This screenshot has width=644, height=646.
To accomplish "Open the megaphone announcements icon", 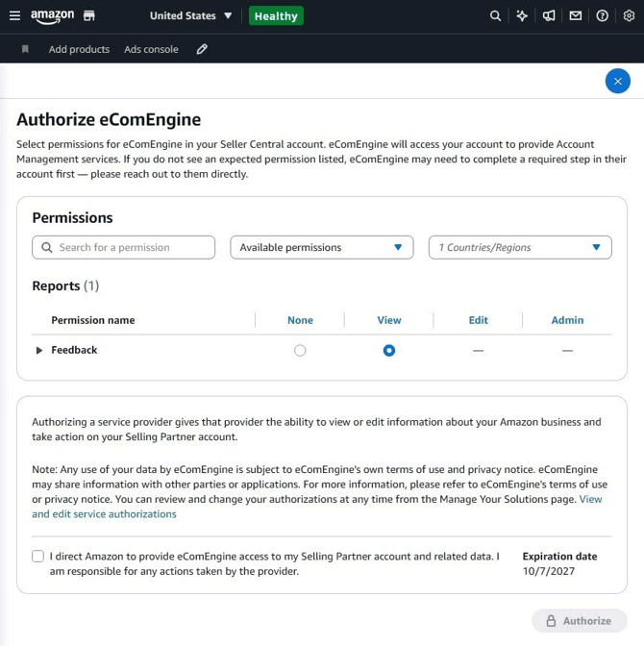I will click(x=549, y=15).
